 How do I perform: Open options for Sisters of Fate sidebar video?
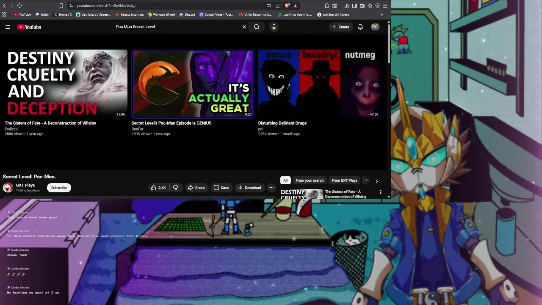coord(381,192)
